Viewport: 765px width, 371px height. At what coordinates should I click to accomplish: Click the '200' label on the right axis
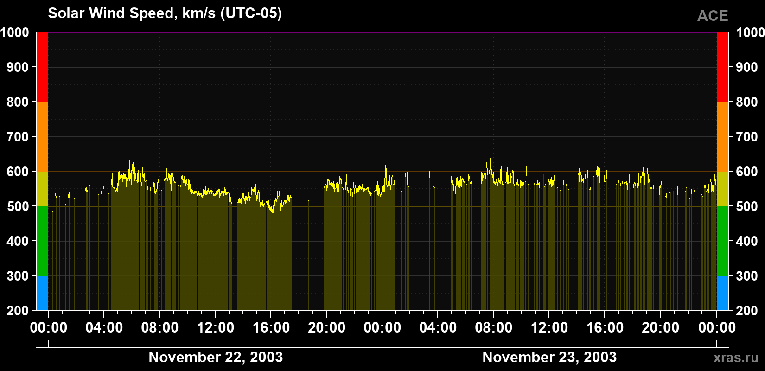(747, 311)
